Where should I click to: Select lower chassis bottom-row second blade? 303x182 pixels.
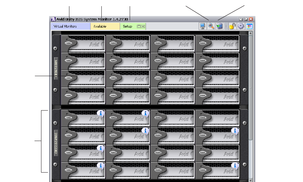pos(128,170)
